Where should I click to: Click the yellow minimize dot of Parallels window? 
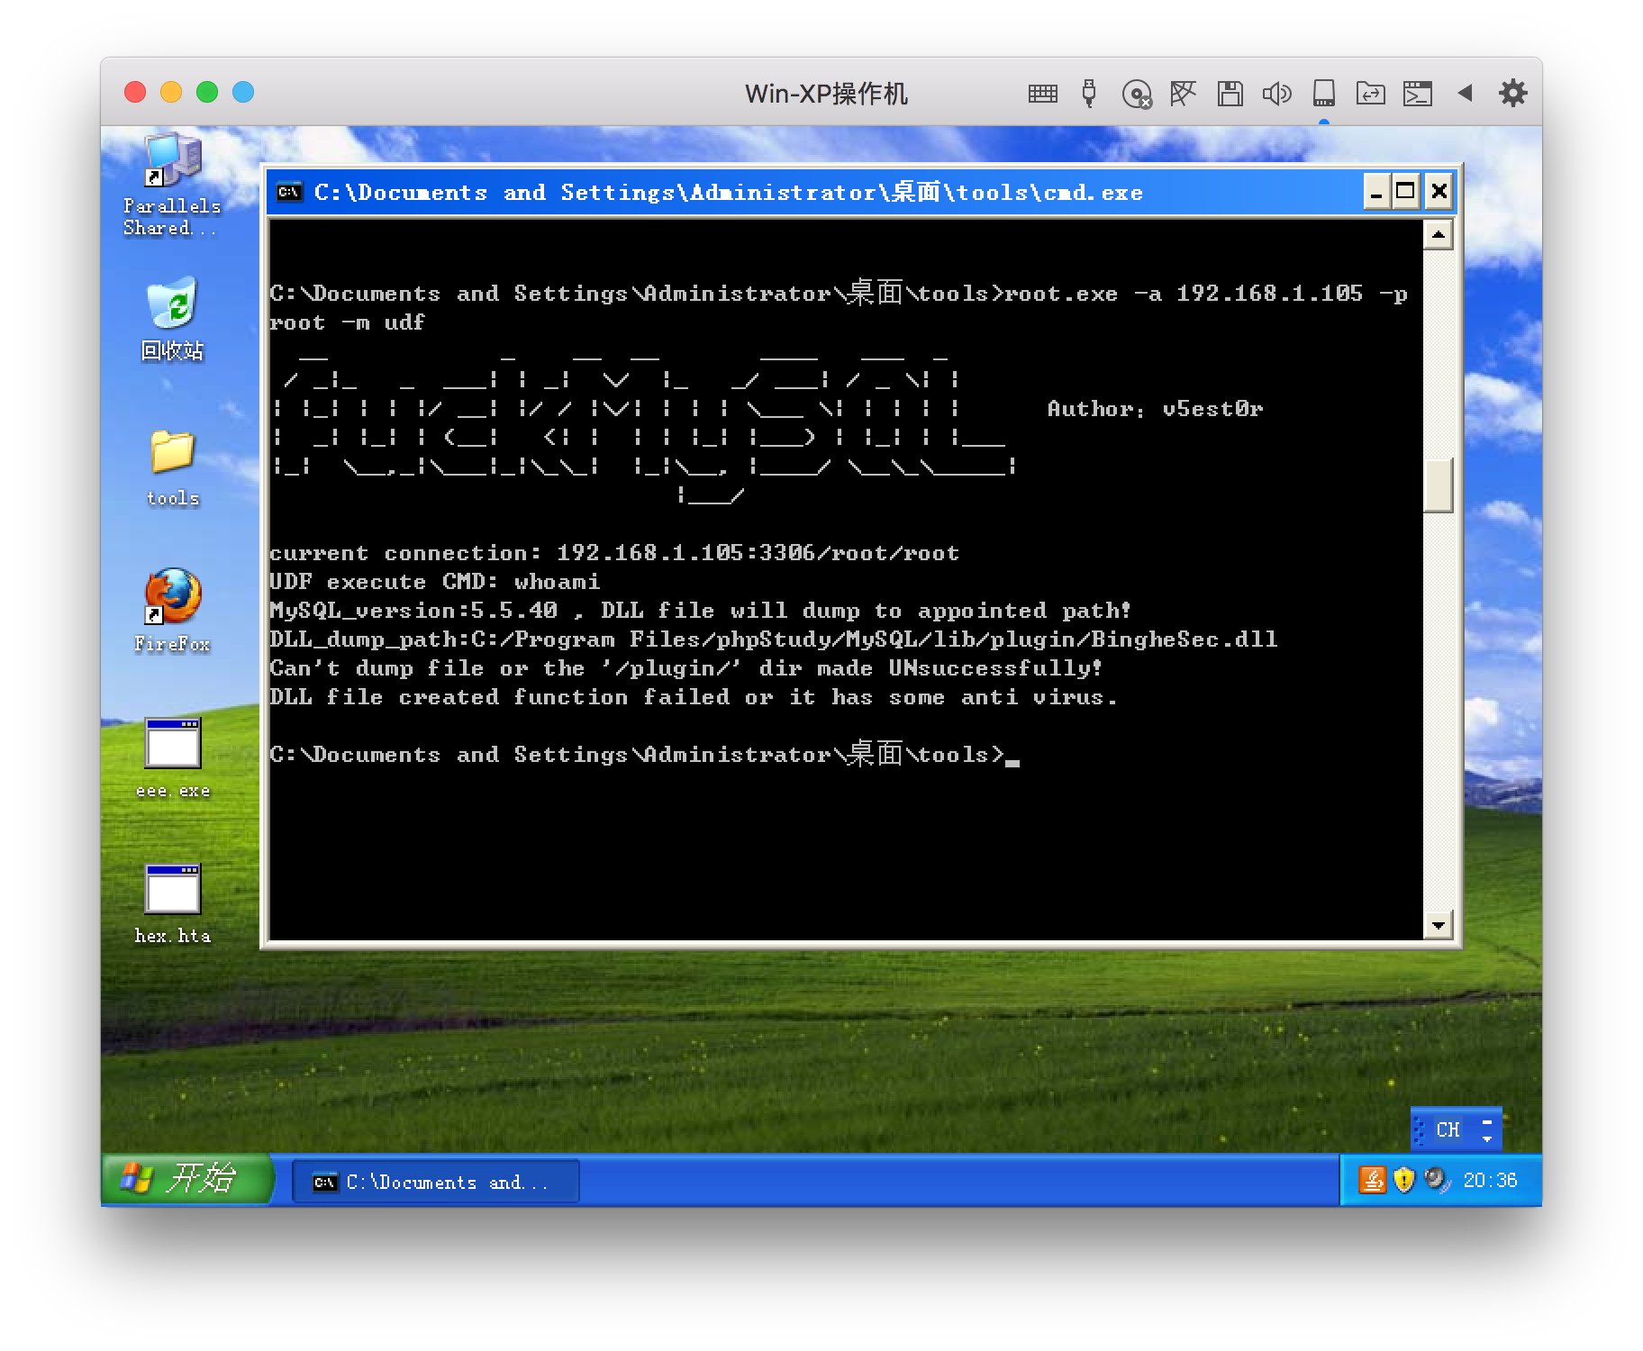click(x=171, y=92)
